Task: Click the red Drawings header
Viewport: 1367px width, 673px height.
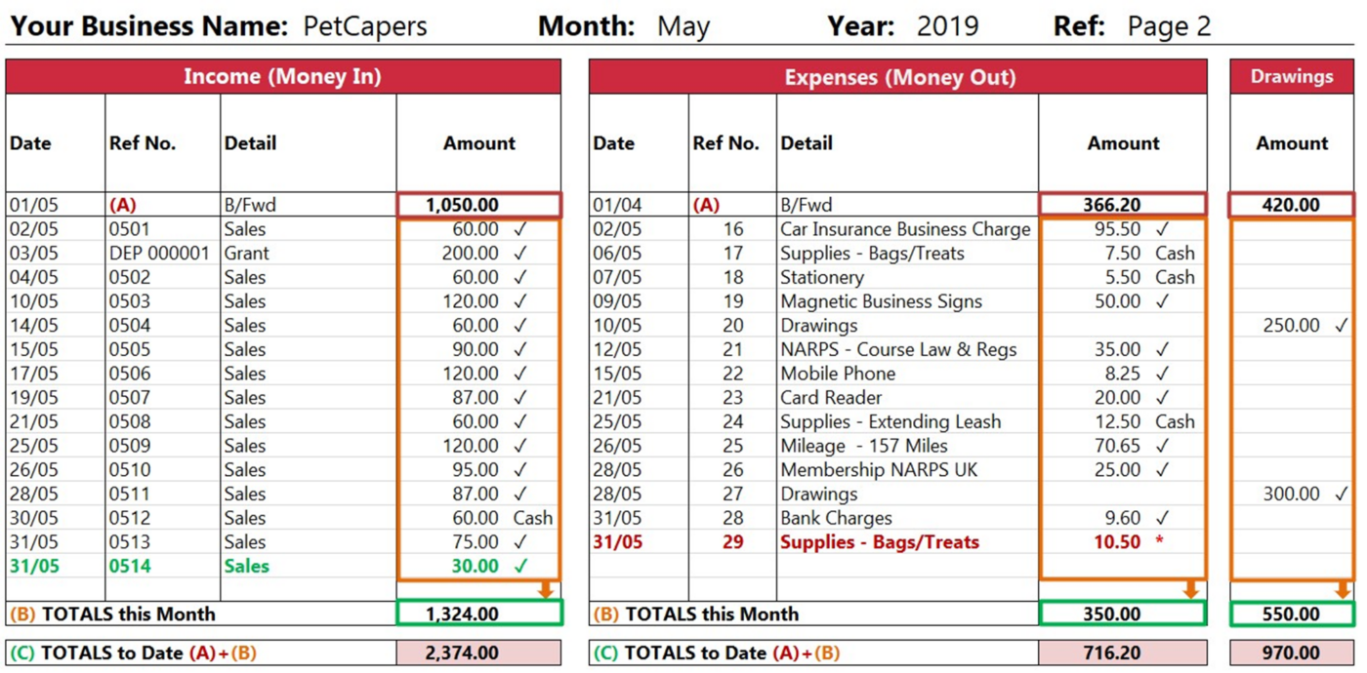Action: [x=1292, y=77]
